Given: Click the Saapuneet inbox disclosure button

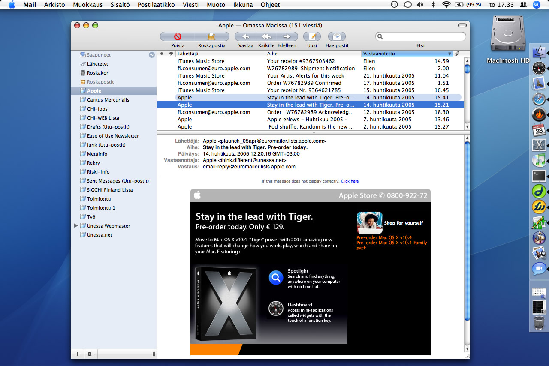Looking at the screenshot, I should click(x=151, y=55).
